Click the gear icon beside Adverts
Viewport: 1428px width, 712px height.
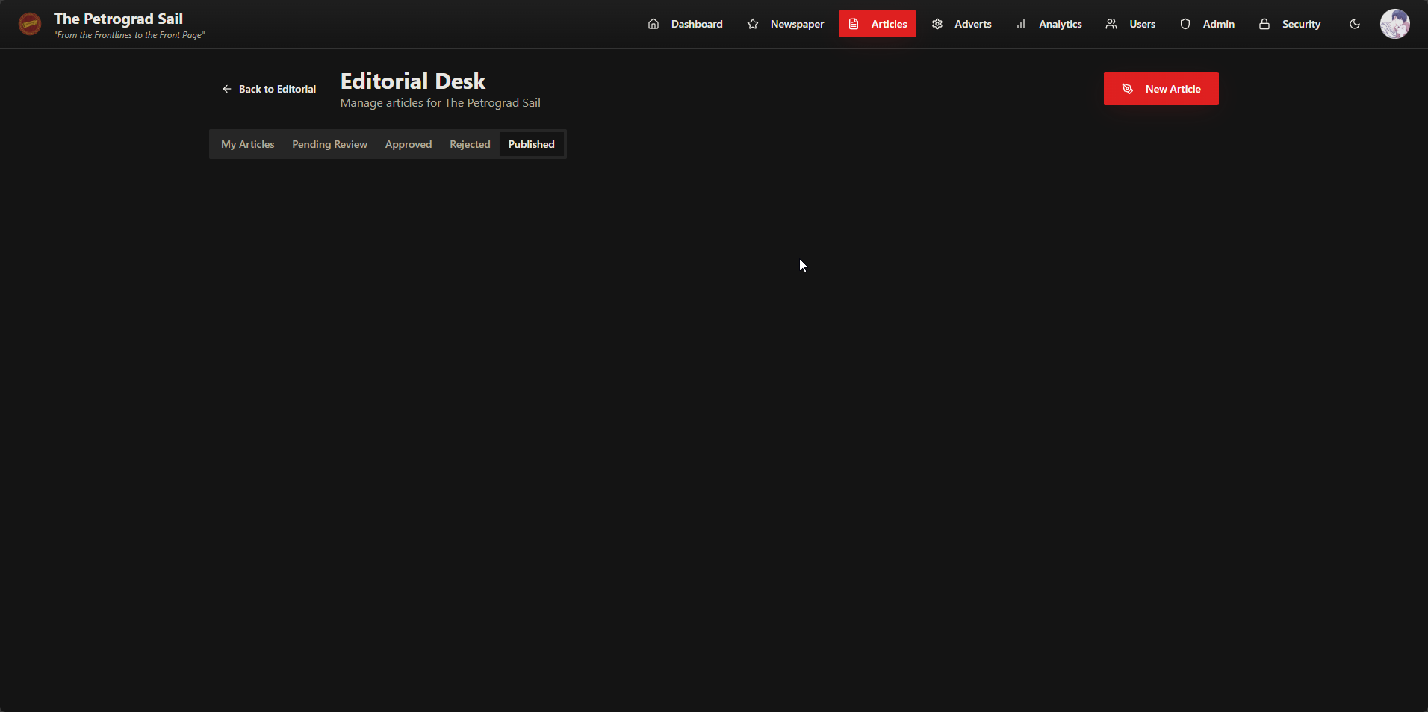click(x=937, y=24)
